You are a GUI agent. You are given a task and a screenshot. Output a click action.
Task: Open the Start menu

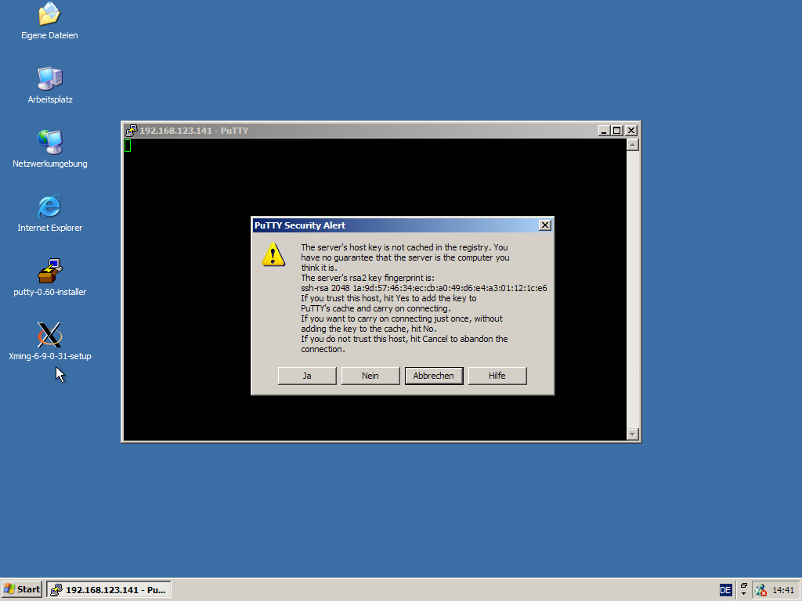(22, 589)
